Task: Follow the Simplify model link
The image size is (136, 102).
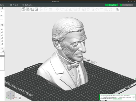Action: pos(117,99)
